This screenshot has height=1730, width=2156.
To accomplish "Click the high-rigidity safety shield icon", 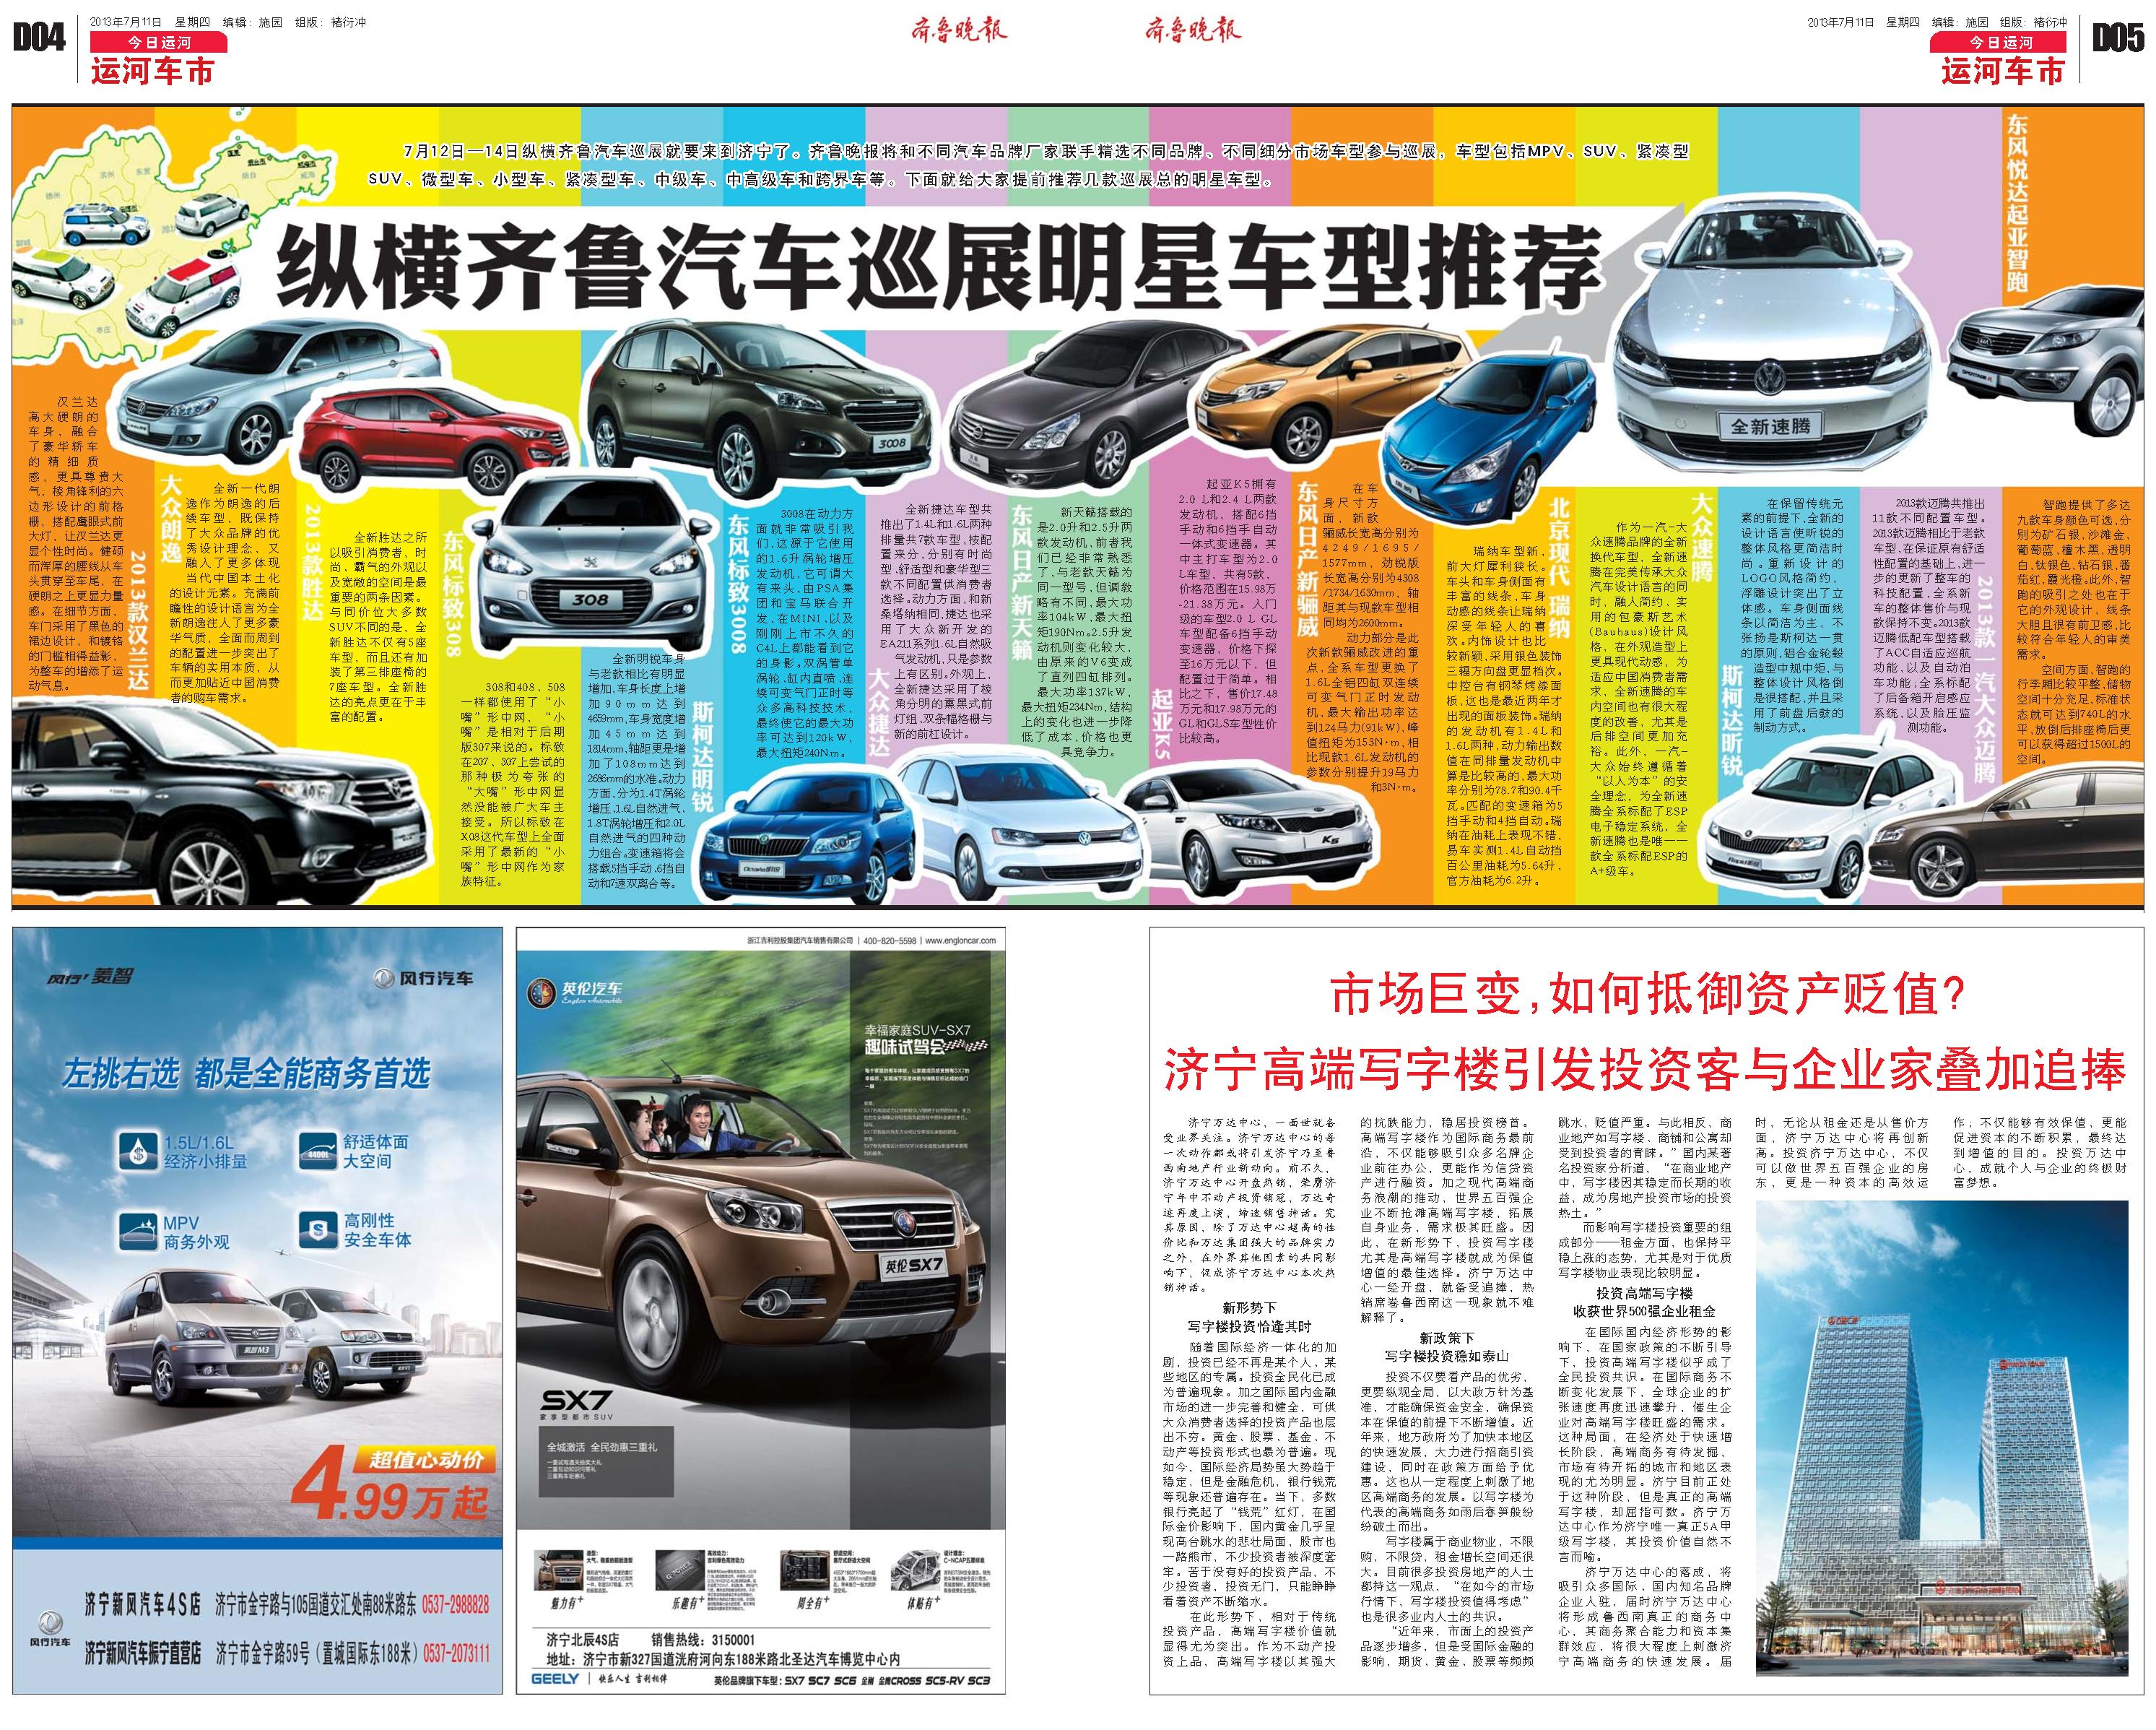I will coord(319,1229).
